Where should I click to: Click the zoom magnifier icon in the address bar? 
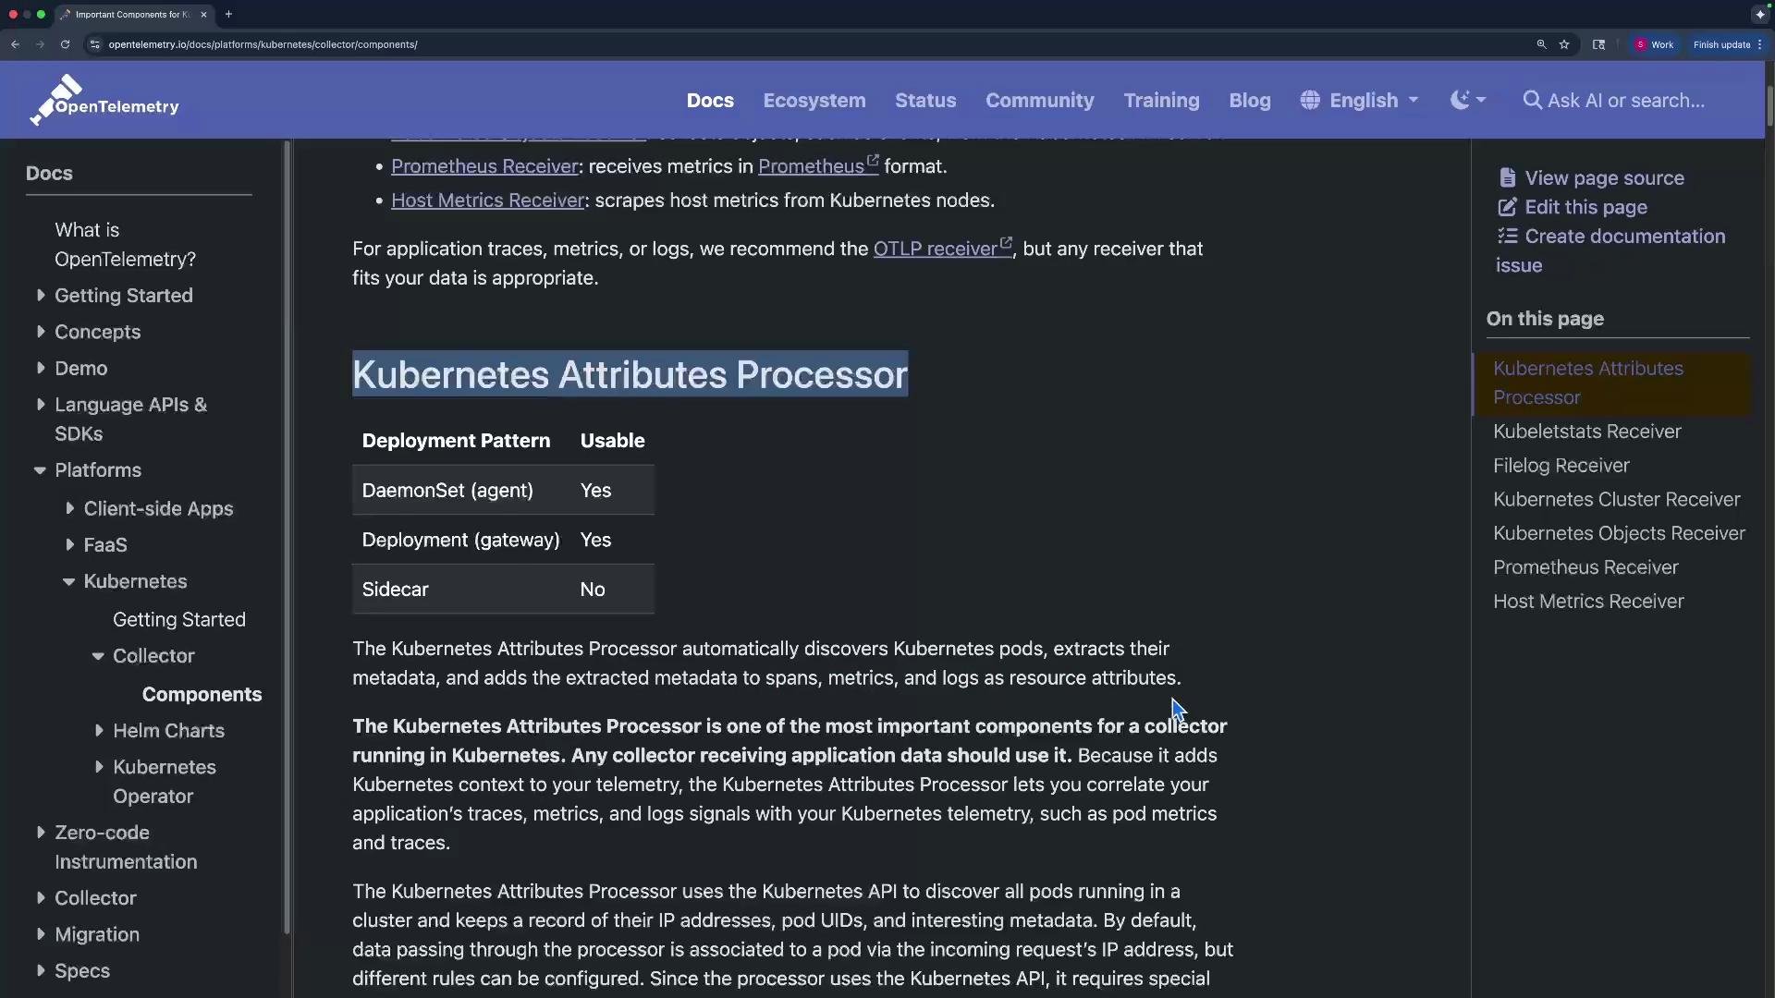click(x=1541, y=44)
